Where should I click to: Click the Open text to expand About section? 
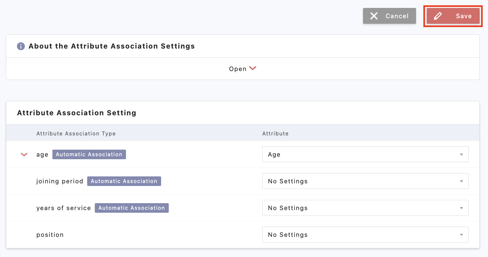(238, 69)
